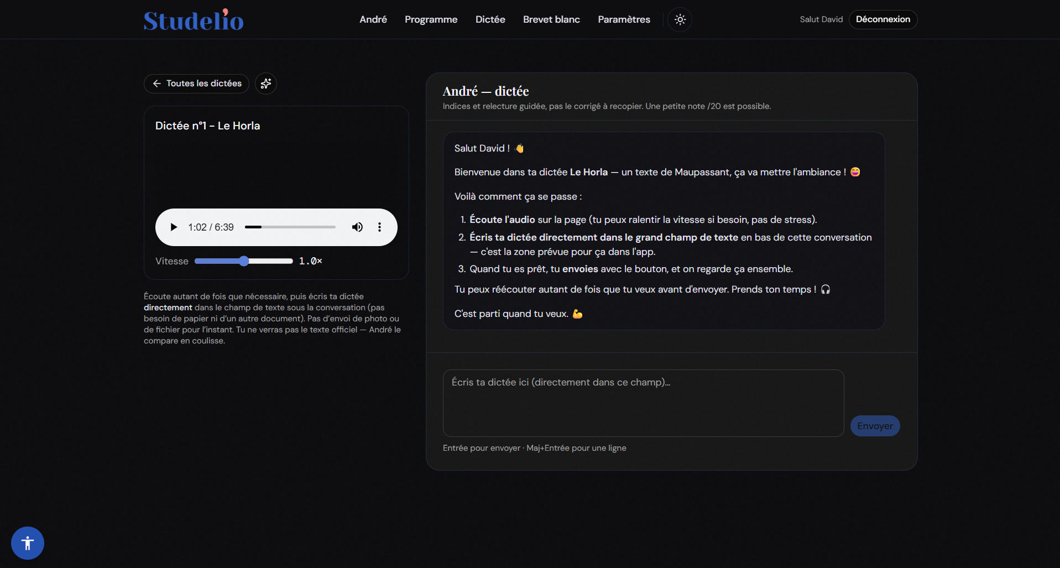Play the dictation audio
This screenshot has width=1060, height=568.
pyautogui.click(x=174, y=227)
